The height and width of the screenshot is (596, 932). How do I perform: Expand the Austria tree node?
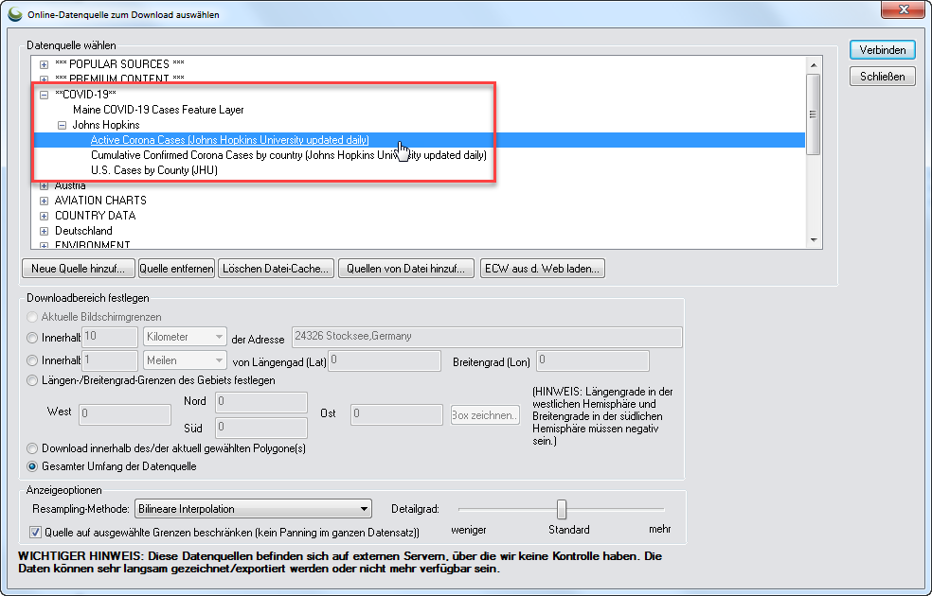click(x=44, y=185)
